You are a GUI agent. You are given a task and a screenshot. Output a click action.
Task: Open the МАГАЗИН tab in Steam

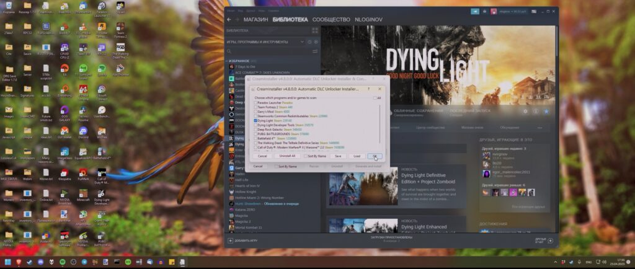point(255,19)
